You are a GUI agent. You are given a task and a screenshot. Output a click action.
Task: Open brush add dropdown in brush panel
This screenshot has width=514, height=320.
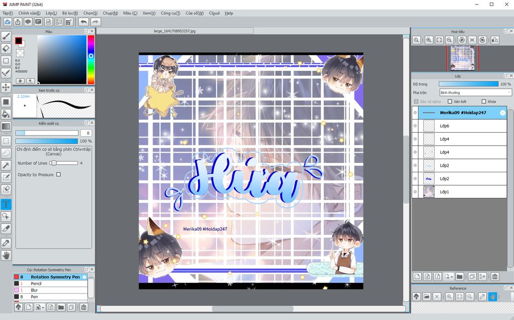click(43, 307)
